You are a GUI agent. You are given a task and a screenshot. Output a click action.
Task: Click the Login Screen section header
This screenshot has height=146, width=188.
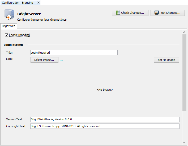coord(13,45)
